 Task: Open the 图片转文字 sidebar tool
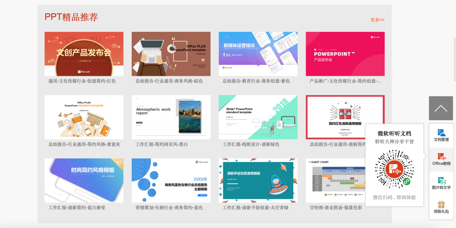(x=441, y=183)
